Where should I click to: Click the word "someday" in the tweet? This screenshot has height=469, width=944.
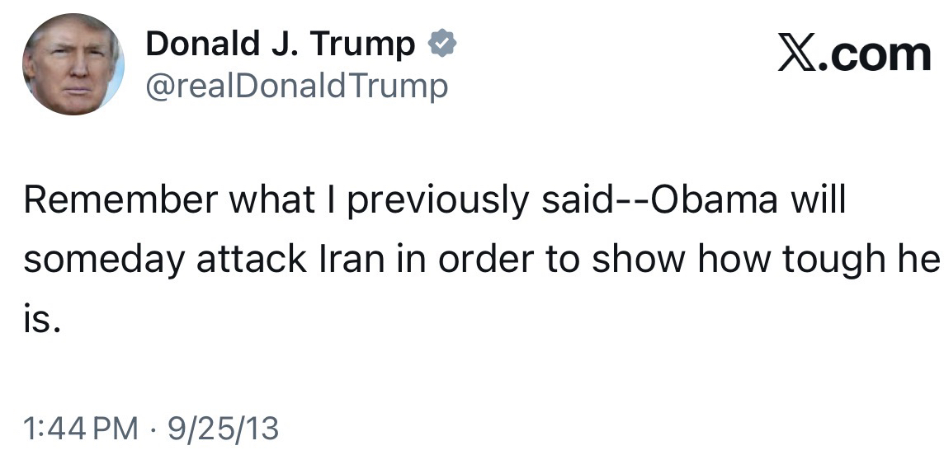(104, 261)
